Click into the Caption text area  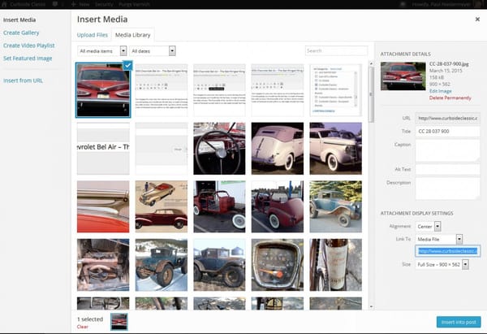pyautogui.click(x=447, y=150)
